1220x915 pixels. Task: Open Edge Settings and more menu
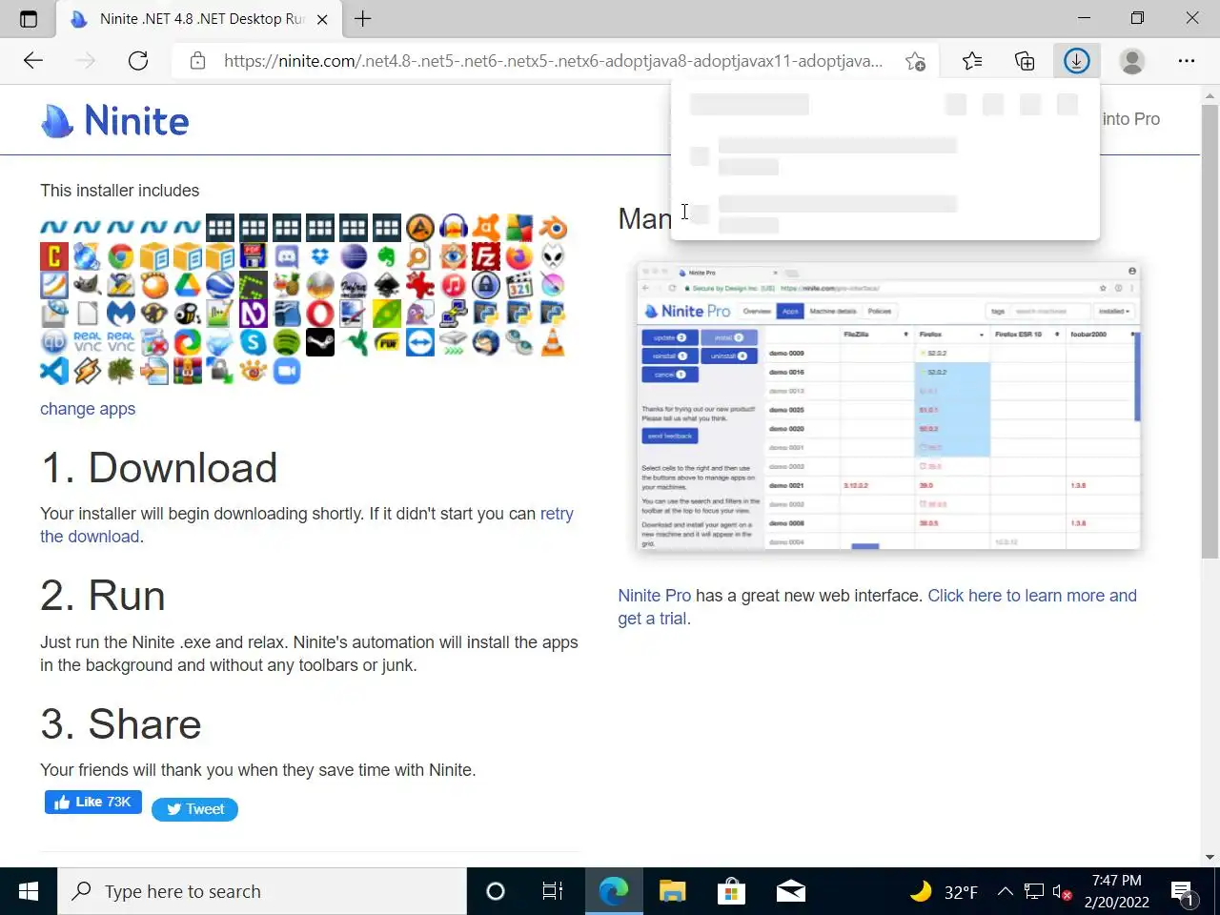[1186, 61]
